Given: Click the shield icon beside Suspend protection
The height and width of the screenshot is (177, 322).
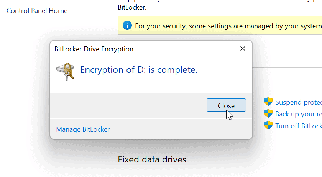Looking at the screenshot, I should click(x=268, y=102).
